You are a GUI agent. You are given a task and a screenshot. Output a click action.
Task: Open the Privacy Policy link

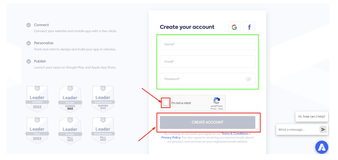pyautogui.click(x=171, y=138)
